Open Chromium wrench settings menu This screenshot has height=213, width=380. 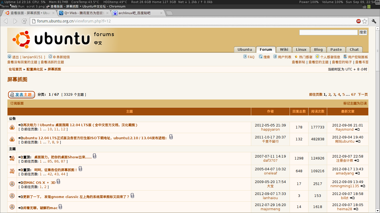(x=374, y=21)
